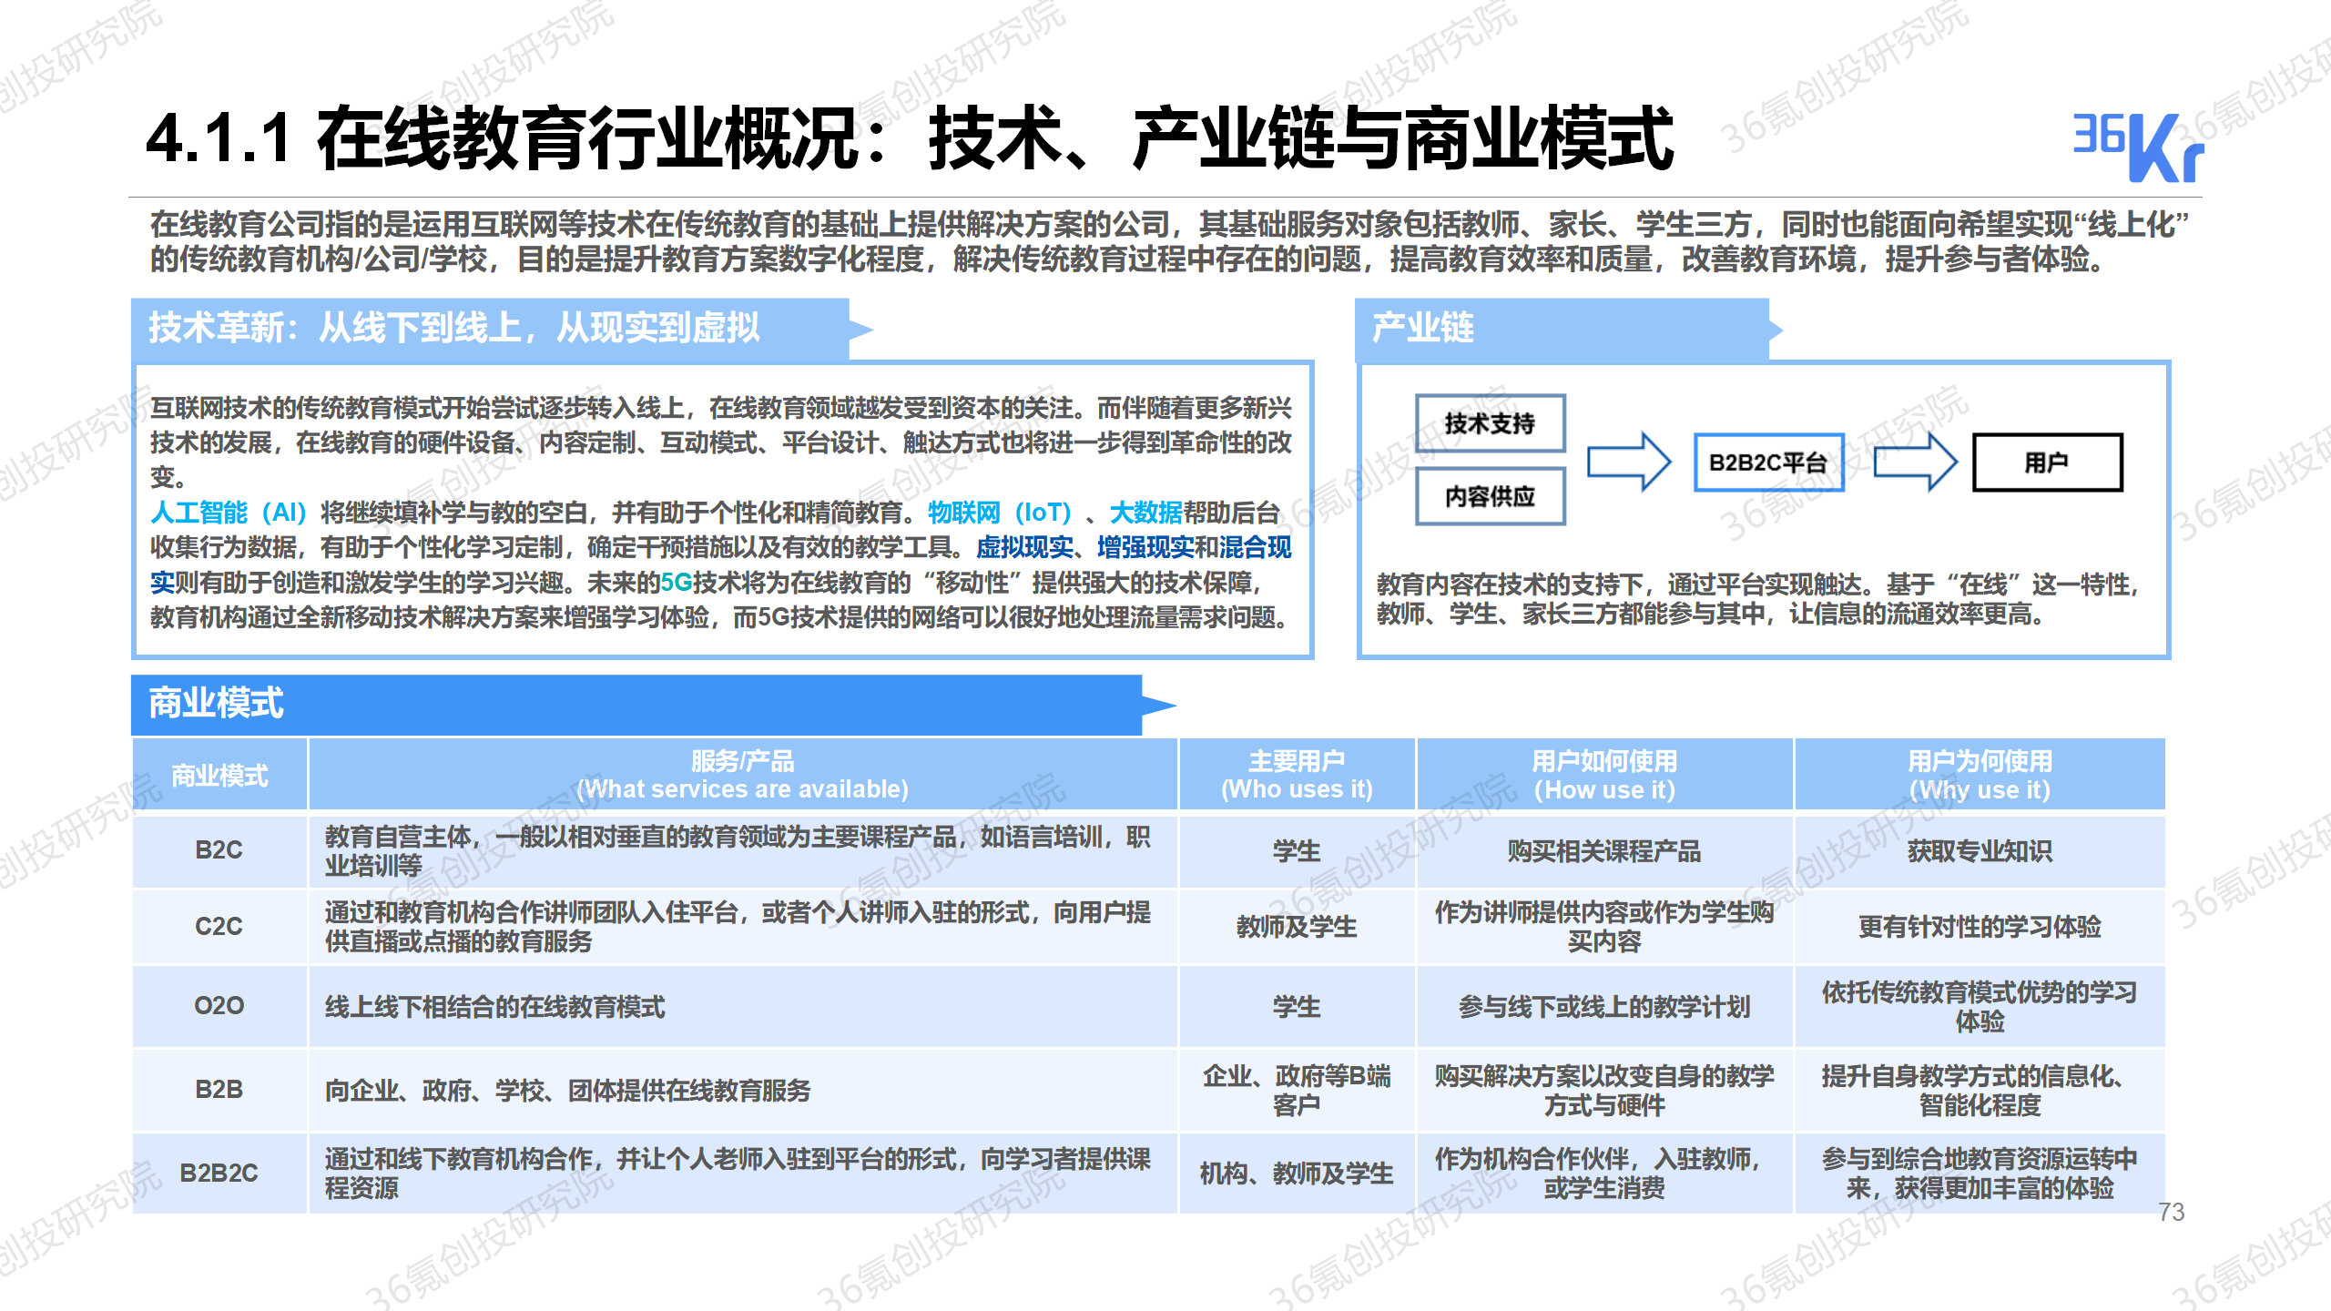Click the B2B2C row label in the table
The width and height of the screenshot is (2331, 1311).
tap(219, 1173)
